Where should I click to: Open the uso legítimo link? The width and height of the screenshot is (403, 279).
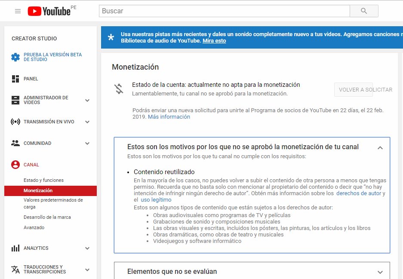[156, 199]
